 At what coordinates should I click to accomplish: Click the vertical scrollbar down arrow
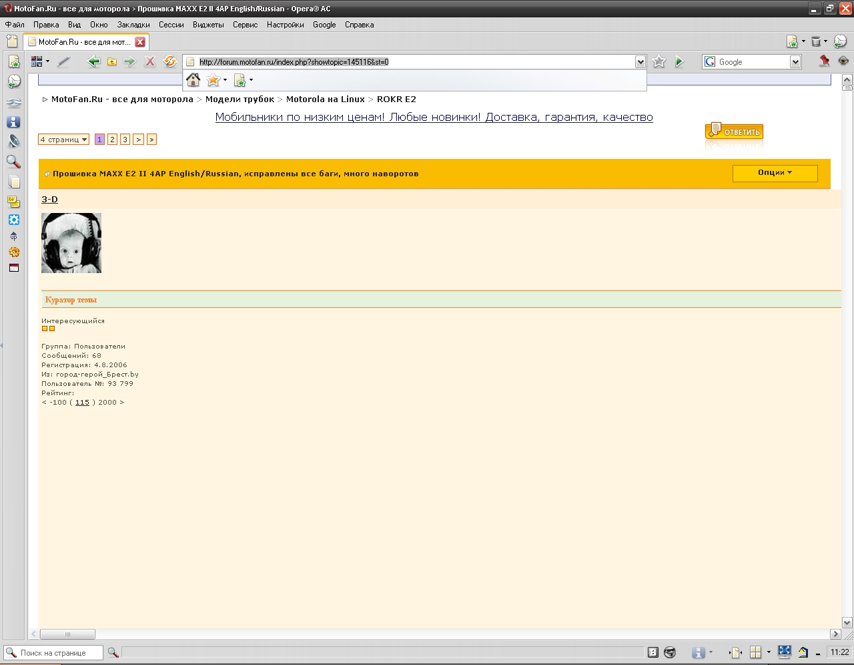click(x=847, y=623)
